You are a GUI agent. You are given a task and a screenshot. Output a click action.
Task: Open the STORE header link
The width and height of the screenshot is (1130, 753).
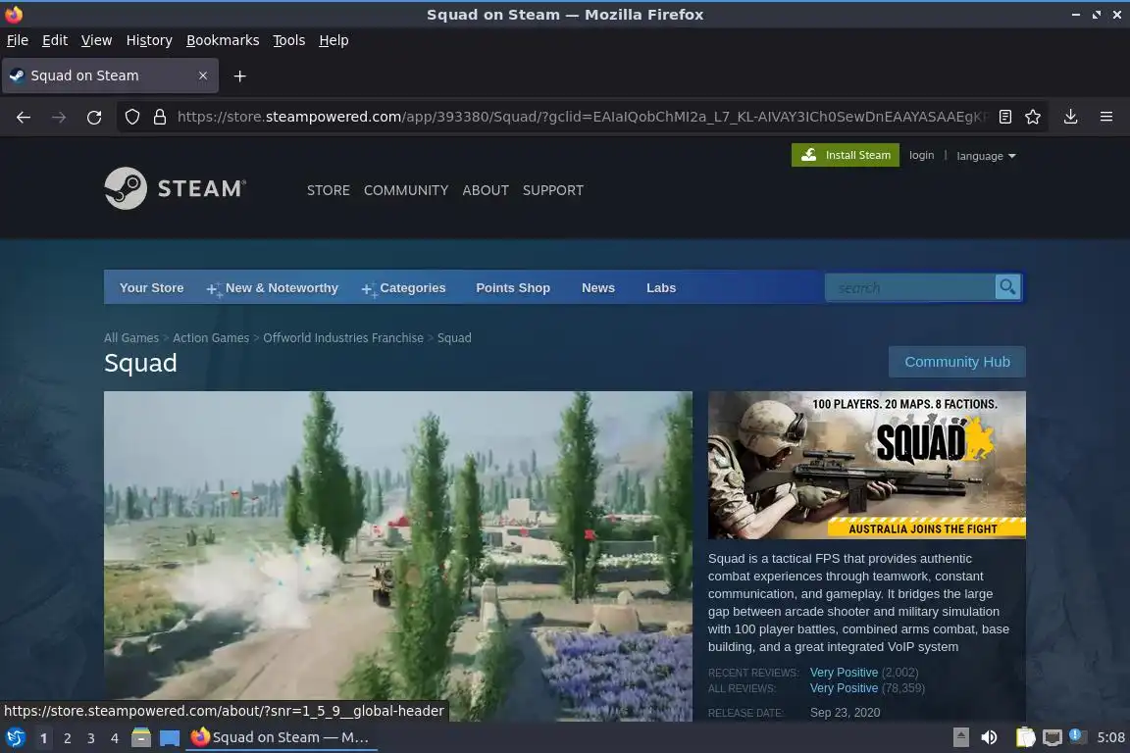point(328,190)
